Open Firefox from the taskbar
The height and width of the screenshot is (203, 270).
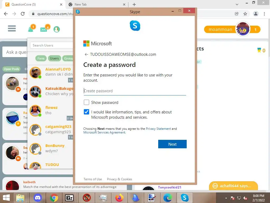(119, 198)
